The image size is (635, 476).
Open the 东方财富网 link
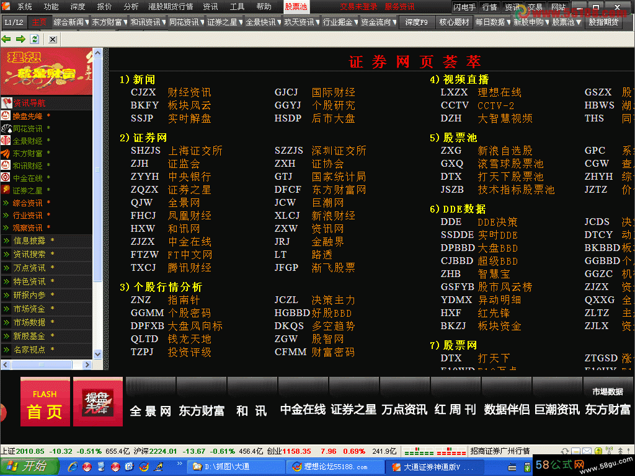(x=339, y=190)
